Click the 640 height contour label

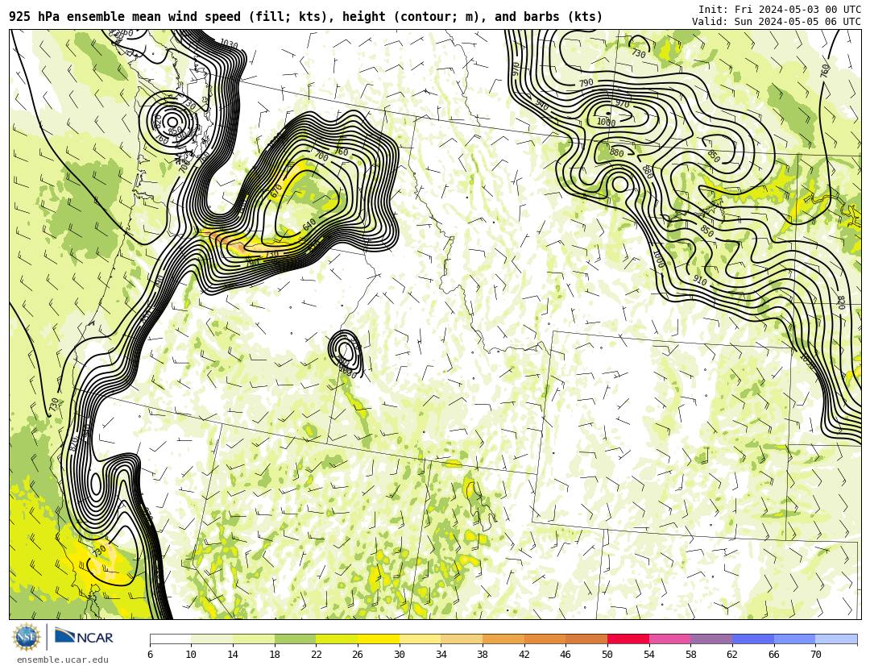(x=309, y=224)
